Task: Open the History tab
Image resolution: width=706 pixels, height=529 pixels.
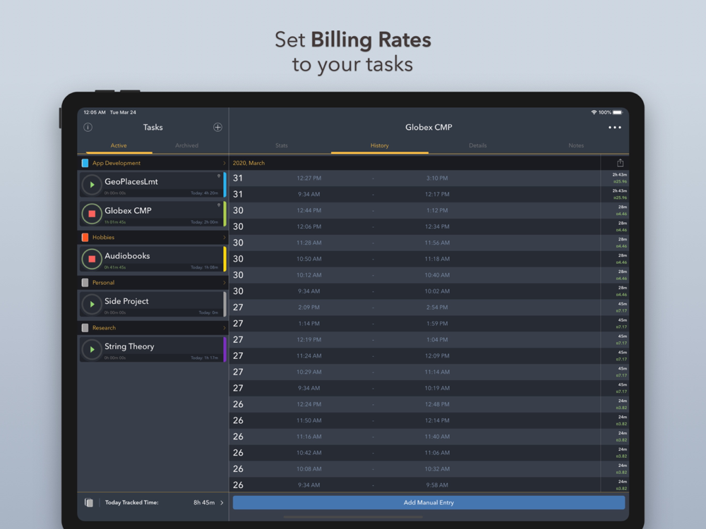Action: [x=380, y=145]
